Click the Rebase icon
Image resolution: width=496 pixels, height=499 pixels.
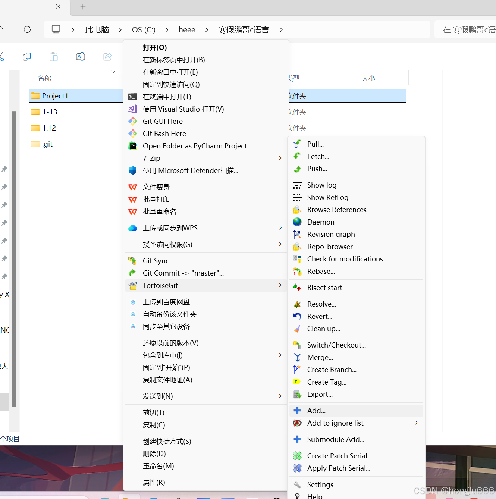tap(297, 271)
